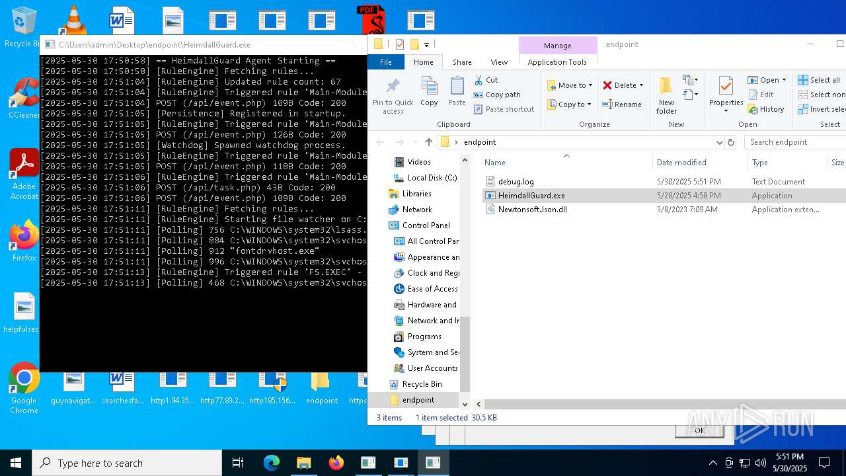Sort files by Name column
Image resolution: width=846 pixels, height=476 pixels.
[x=495, y=163]
